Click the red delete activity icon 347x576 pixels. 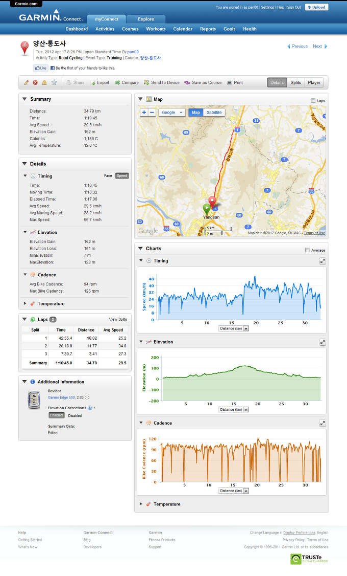click(35, 83)
